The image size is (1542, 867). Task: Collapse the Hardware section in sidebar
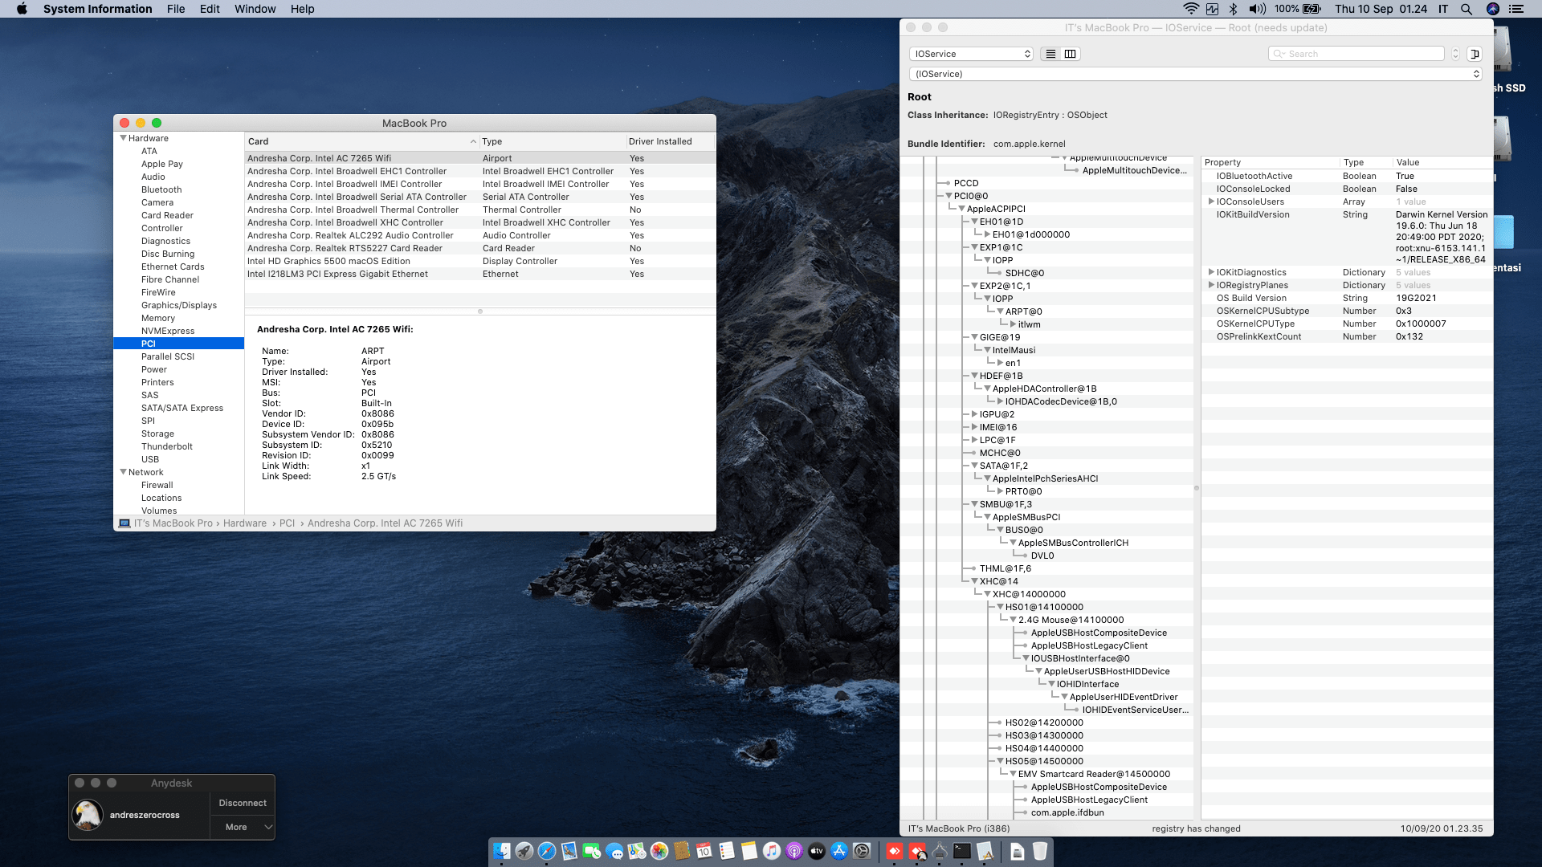tap(123, 138)
